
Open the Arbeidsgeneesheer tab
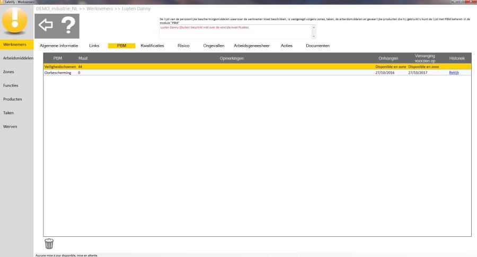pos(252,46)
